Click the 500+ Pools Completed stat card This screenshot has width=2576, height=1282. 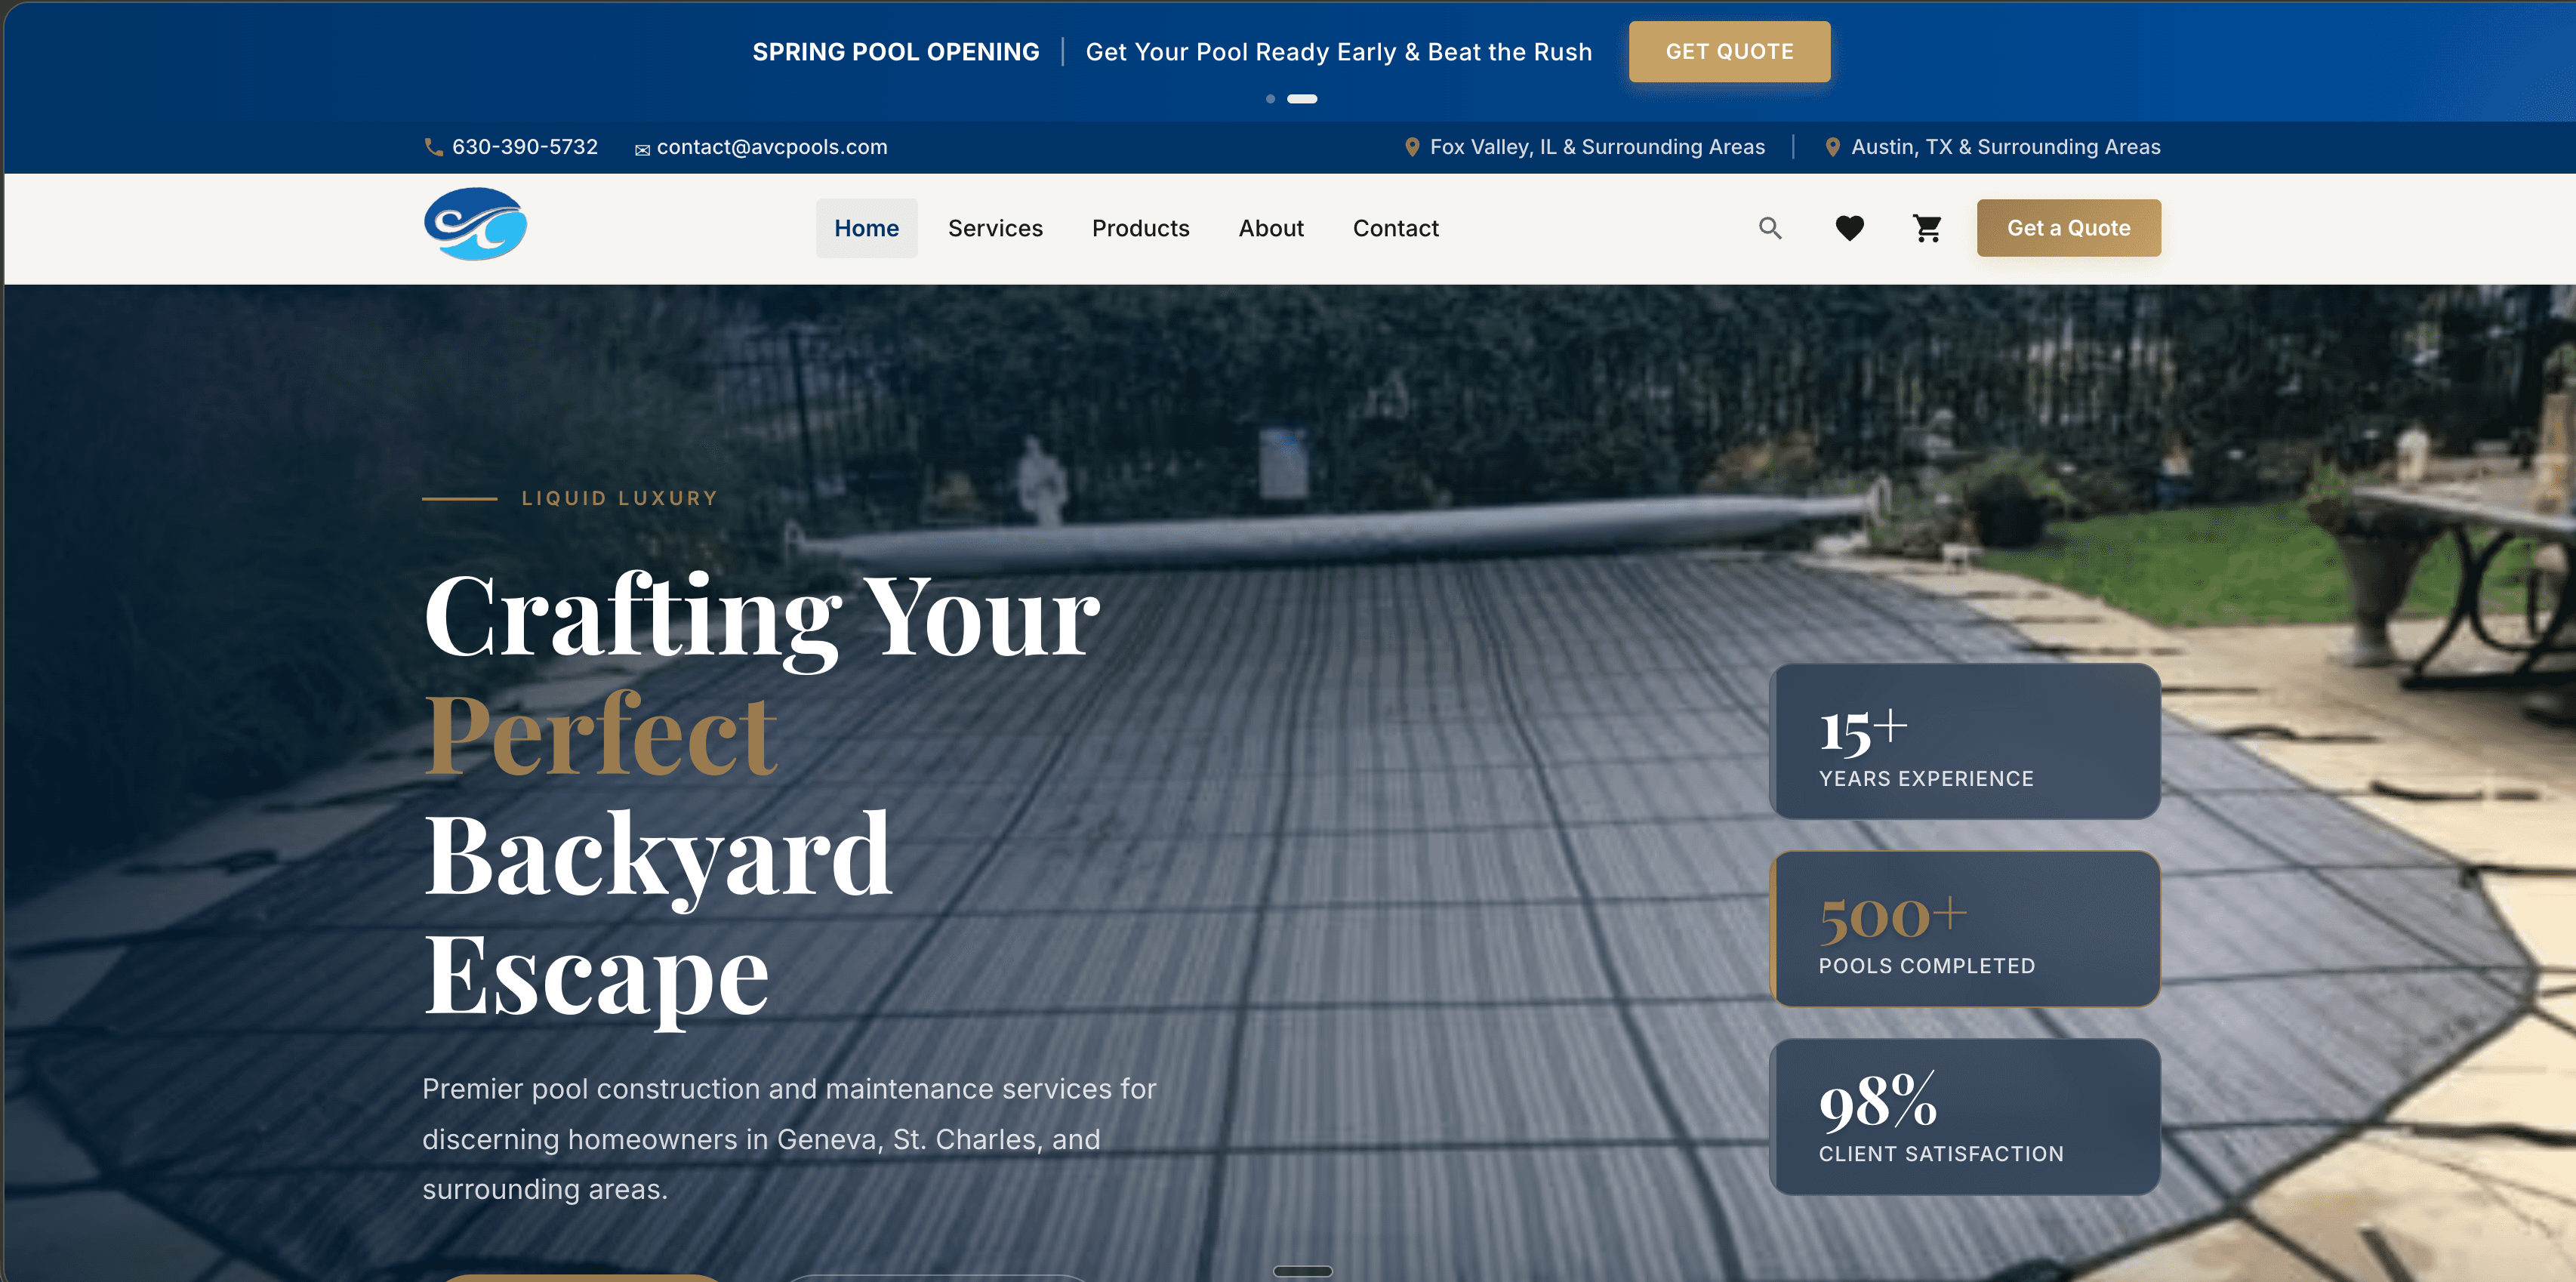pyautogui.click(x=1964, y=928)
